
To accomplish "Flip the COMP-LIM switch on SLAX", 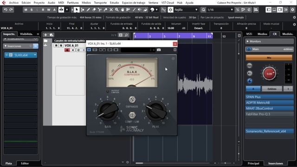I will [x=132, y=115].
